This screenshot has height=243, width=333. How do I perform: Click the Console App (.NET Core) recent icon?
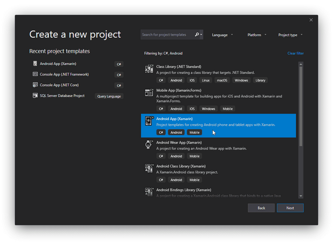tap(35, 85)
